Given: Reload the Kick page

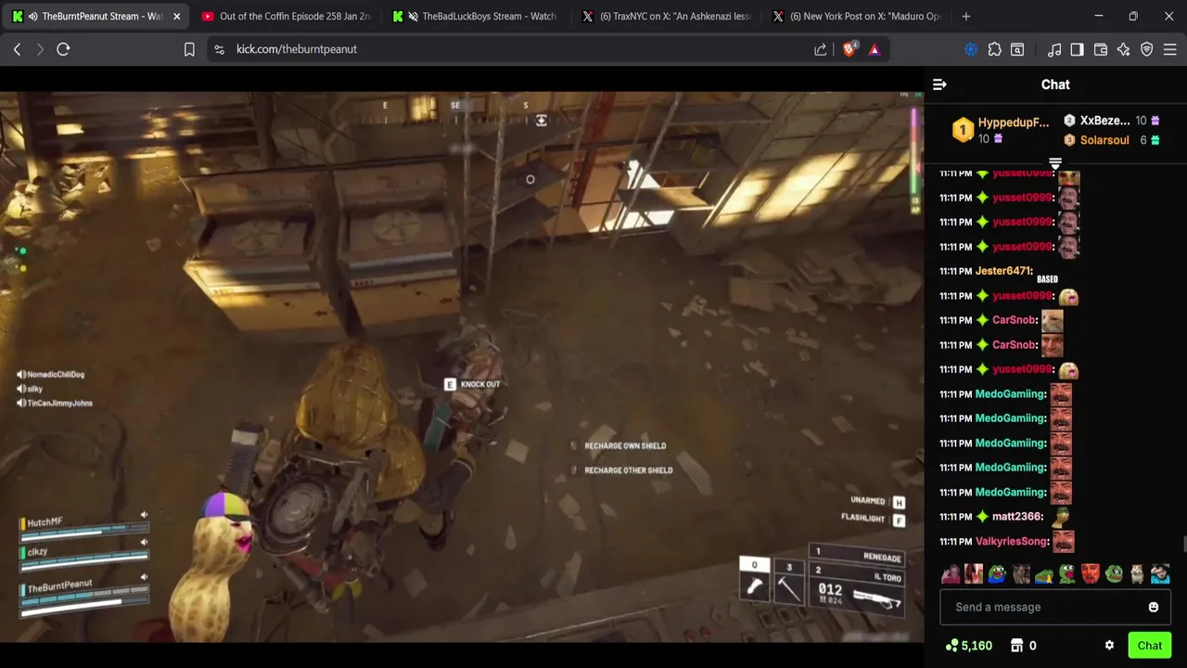Looking at the screenshot, I should click(63, 49).
